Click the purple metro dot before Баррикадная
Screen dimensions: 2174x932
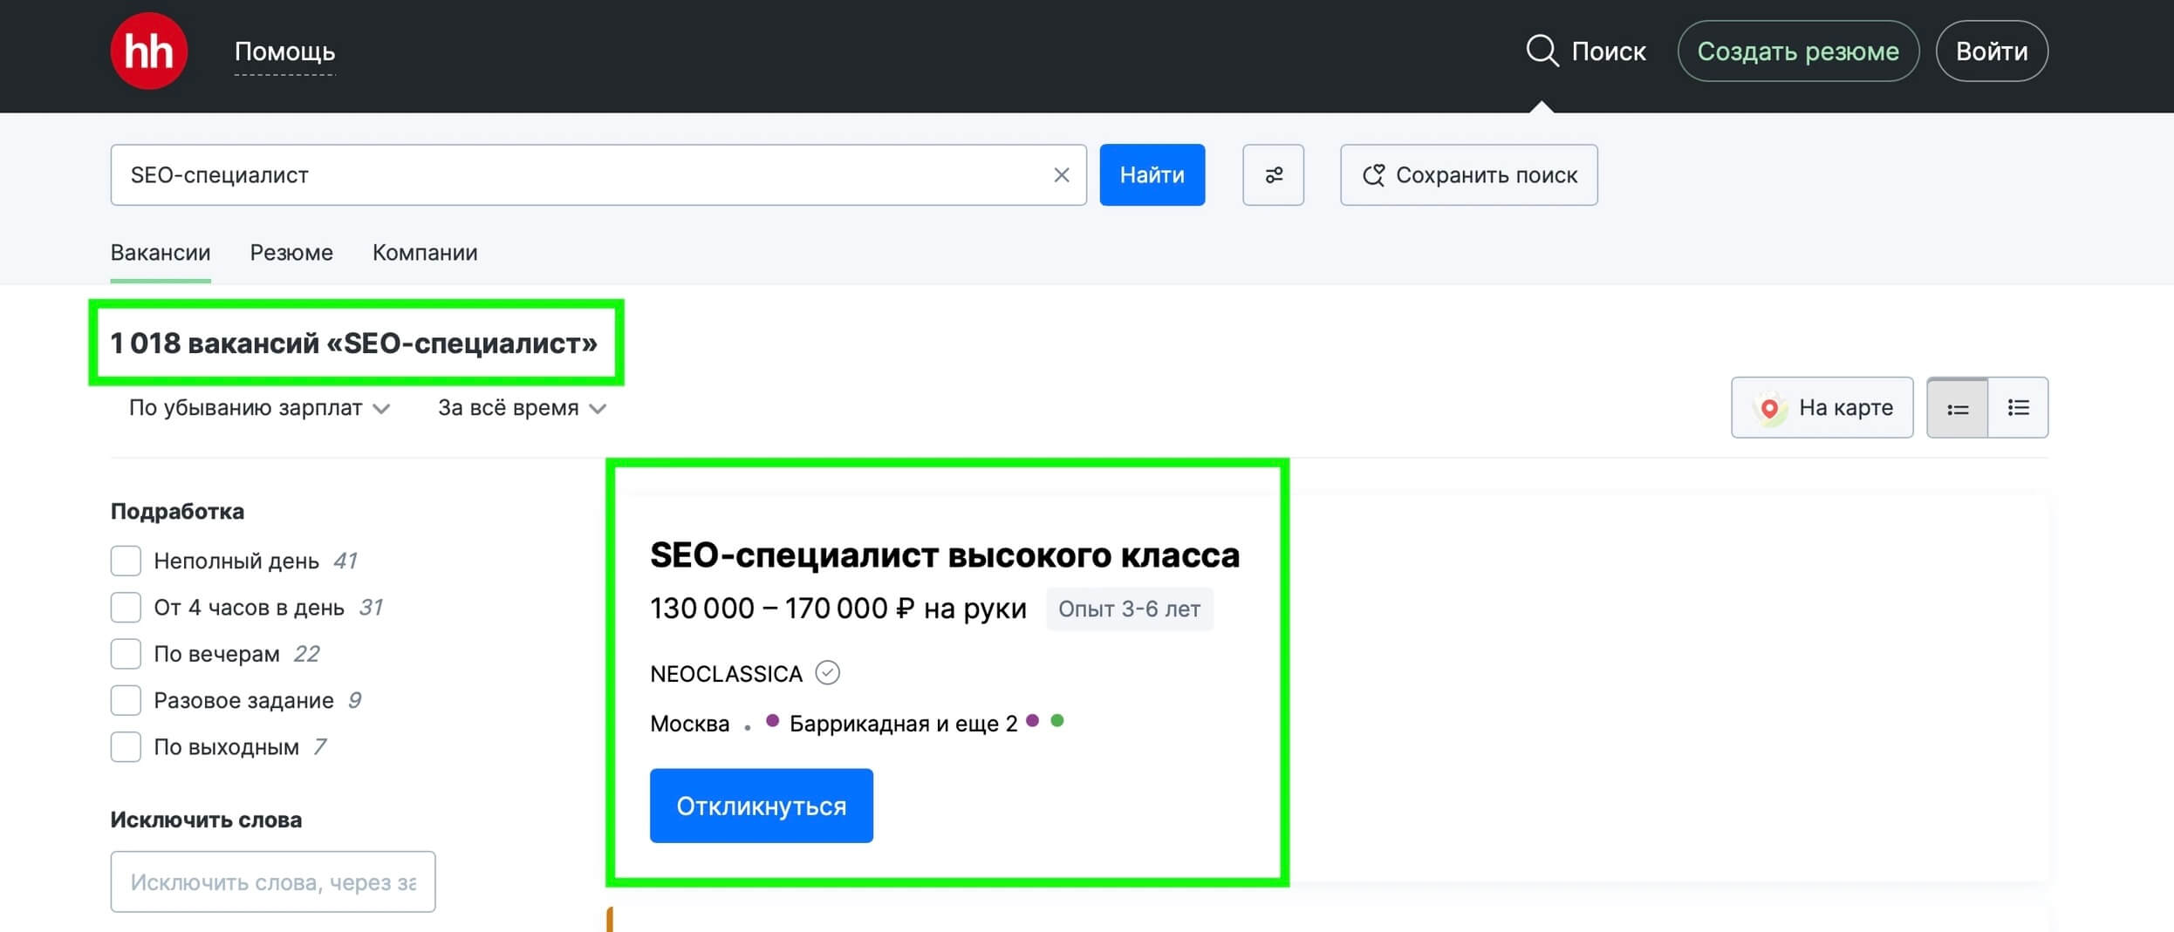pyautogui.click(x=772, y=721)
